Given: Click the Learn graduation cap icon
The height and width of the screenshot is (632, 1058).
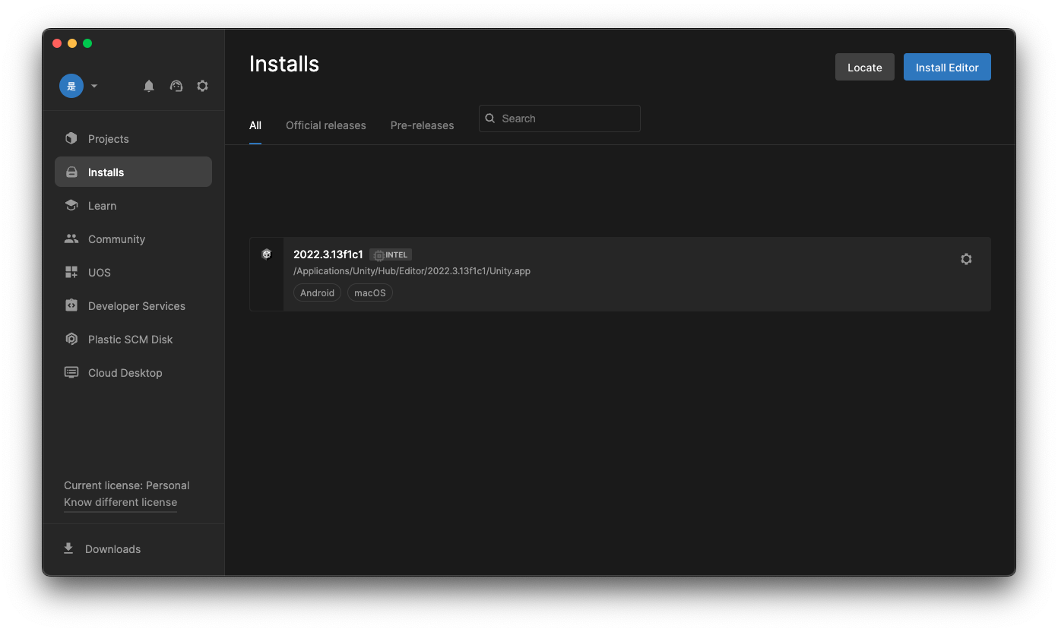Looking at the screenshot, I should point(71,205).
